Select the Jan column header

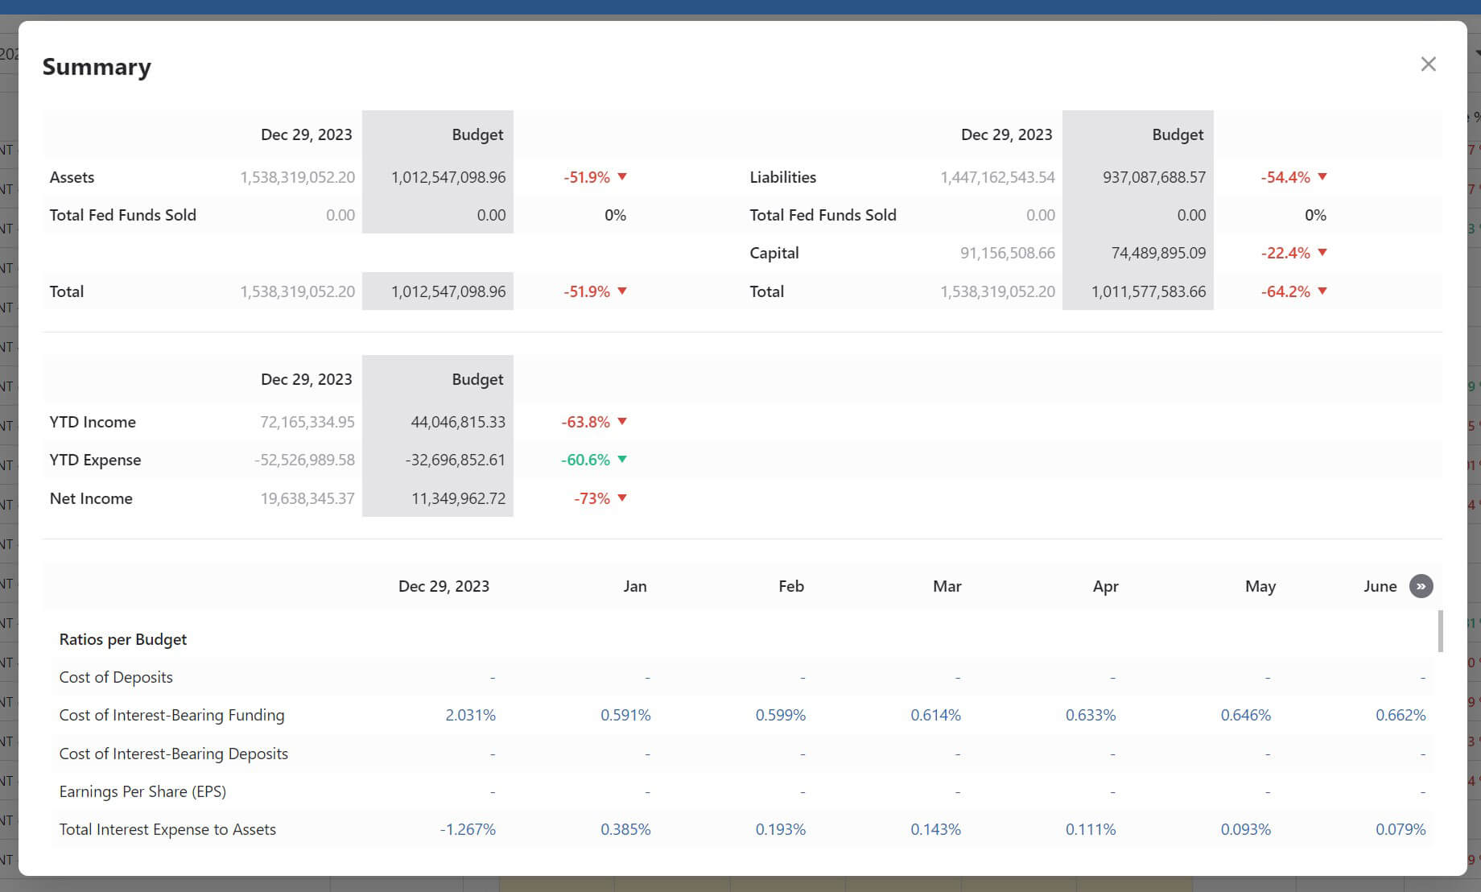[634, 586]
